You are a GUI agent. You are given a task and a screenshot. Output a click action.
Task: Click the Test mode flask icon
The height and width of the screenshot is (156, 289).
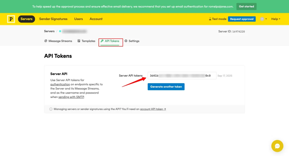pyautogui.click(x=210, y=19)
